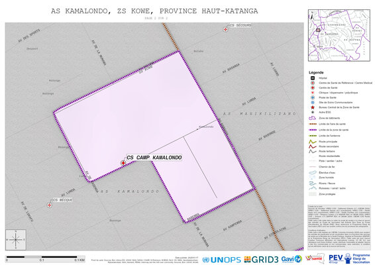This screenshot has height=265, width=375.
Task: Click the CS Mecque health center marker
Action: point(49,205)
